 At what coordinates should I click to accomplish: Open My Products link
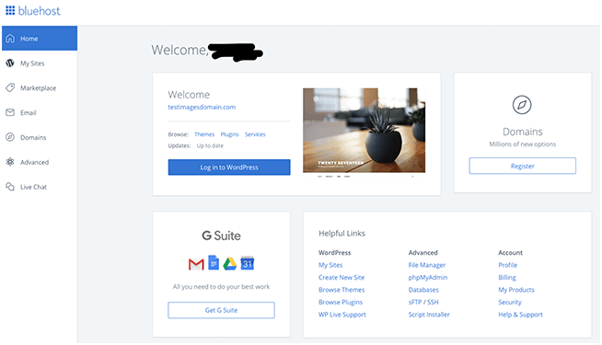(516, 290)
